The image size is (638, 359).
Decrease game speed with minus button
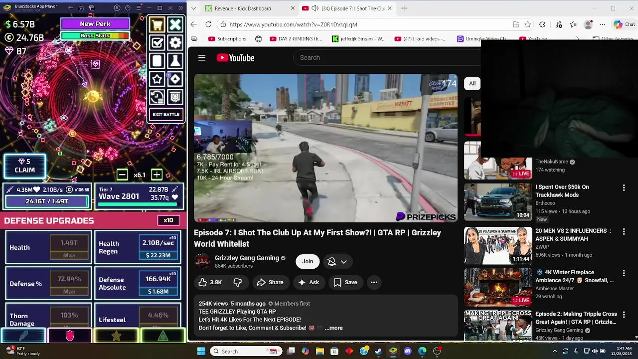click(x=122, y=175)
